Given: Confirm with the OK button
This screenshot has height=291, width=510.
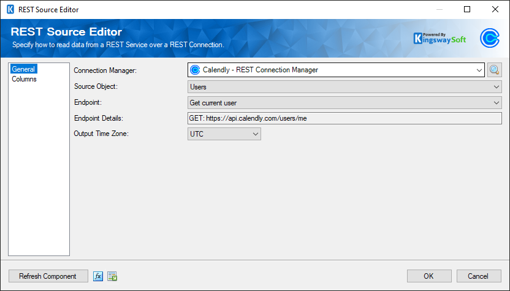Looking at the screenshot, I should click(429, 276).
